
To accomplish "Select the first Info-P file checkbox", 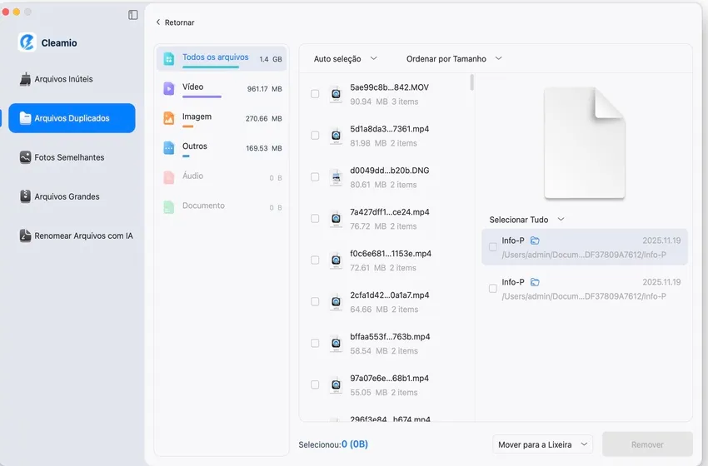I will (493, 247).
